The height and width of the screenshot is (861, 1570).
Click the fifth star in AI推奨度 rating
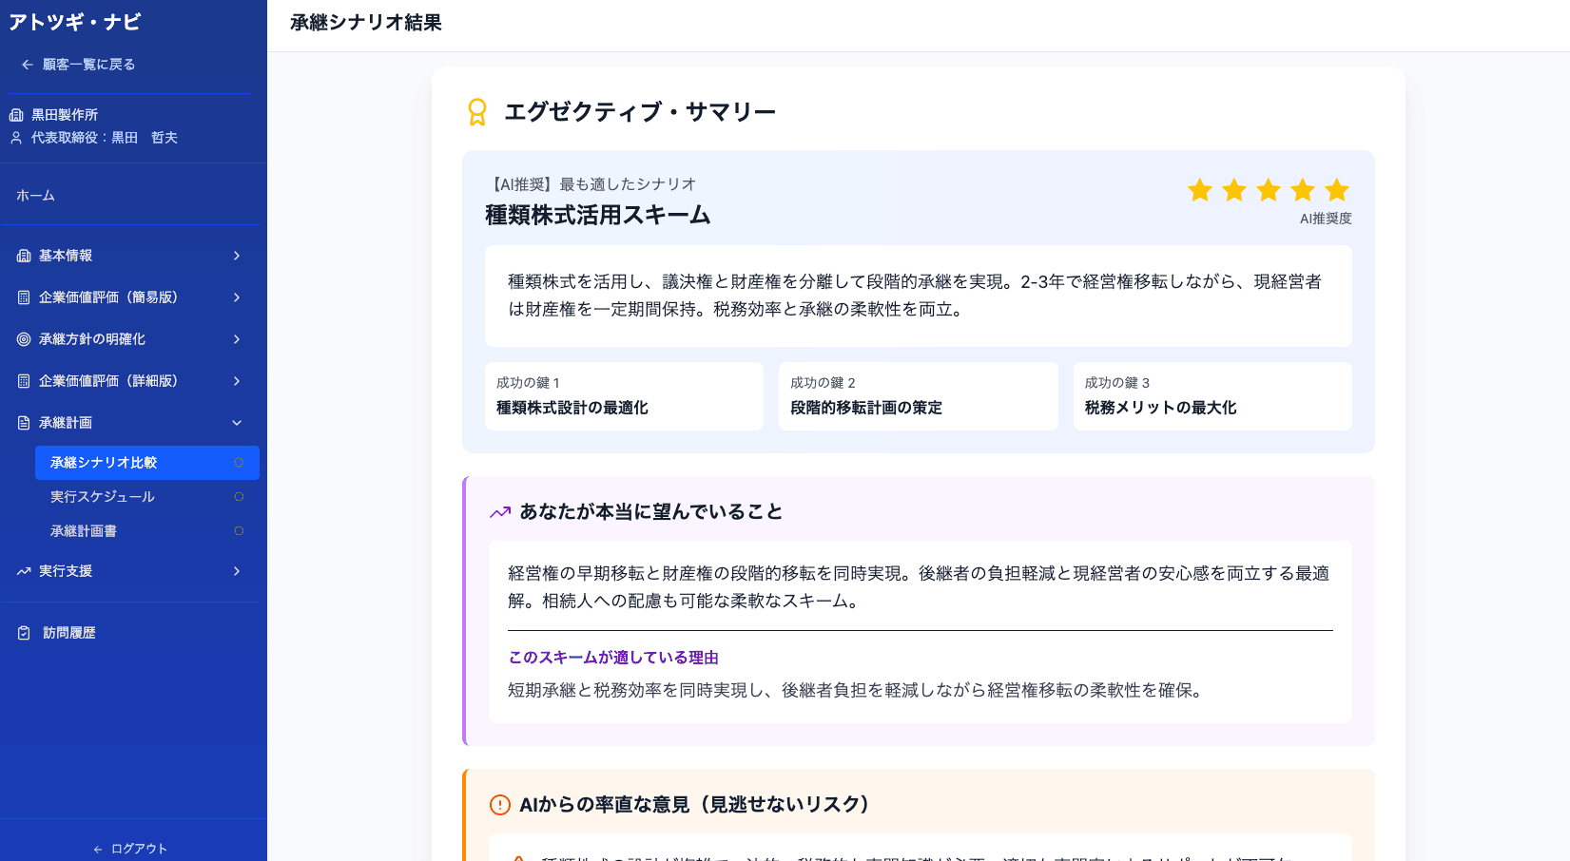(x=1335, y=190)
